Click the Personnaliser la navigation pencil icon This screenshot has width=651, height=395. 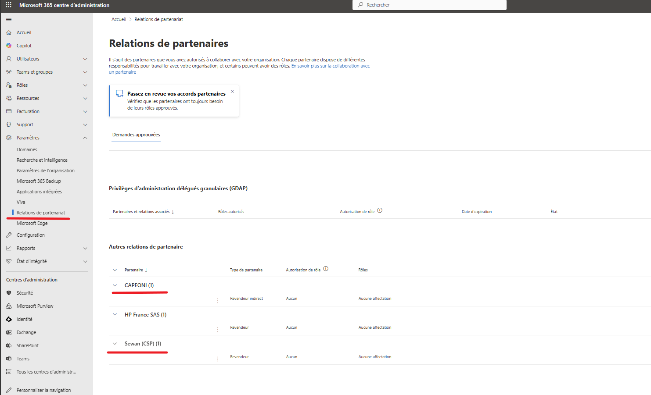click(x=9, y=390)
